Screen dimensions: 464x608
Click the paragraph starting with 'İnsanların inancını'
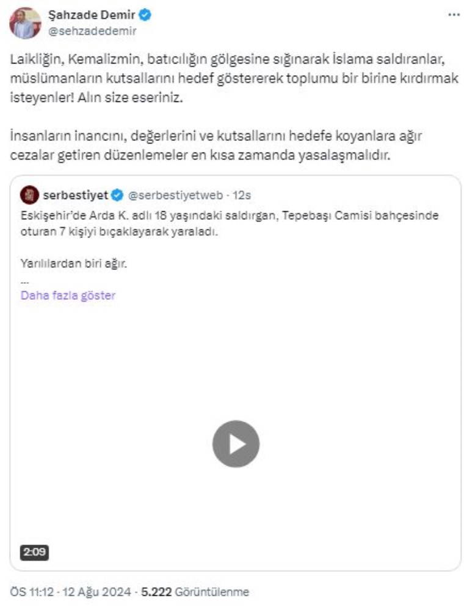coord(216,145)
